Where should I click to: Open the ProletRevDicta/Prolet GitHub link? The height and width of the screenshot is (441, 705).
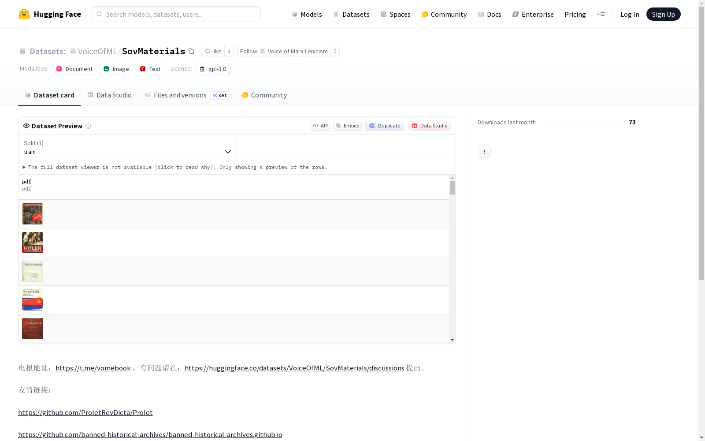click(x=85, y=413)
